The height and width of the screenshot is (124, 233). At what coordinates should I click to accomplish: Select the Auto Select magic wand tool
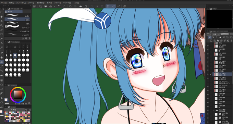(2, 39)
